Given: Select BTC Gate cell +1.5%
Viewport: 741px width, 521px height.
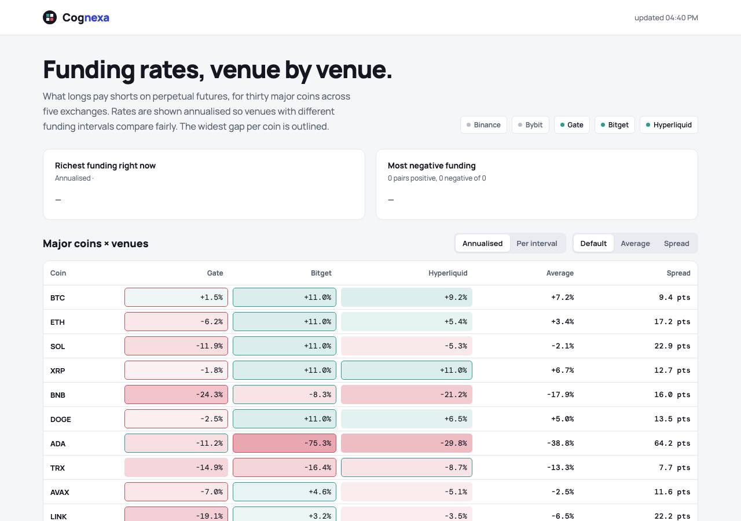Looking at the screenshot, I should click(176, 298).
